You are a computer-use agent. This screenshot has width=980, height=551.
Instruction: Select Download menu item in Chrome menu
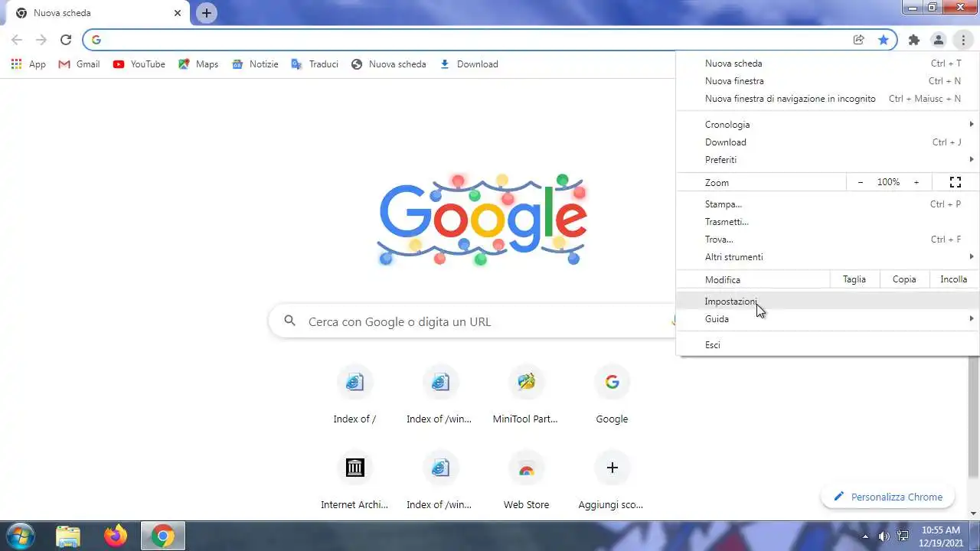(x=828, y=142)
